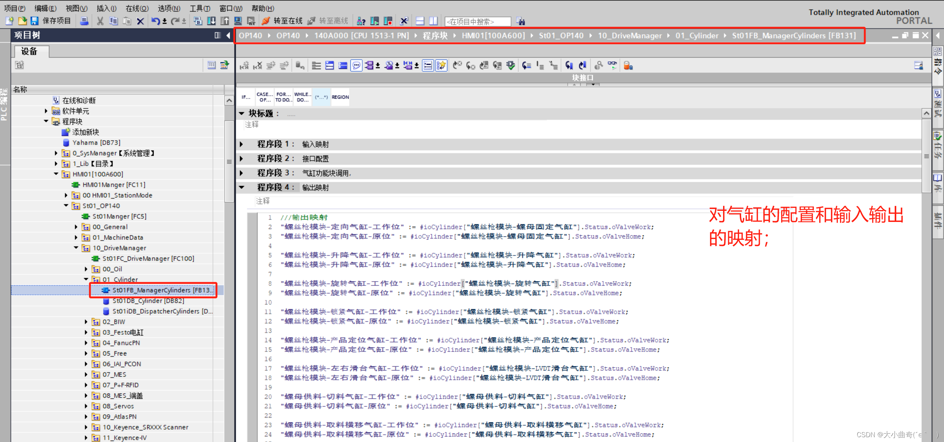Toggle horizontal split editor view icon
944x442 pixels.
tap(420, 21)
